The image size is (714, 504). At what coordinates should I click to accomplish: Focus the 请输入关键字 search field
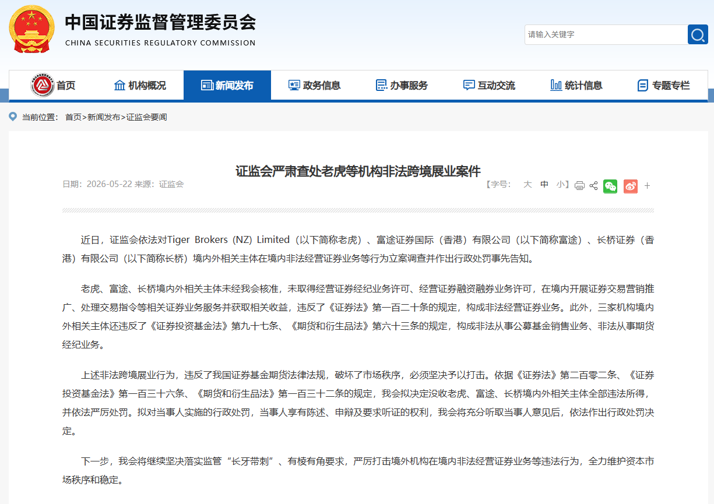click(606, 34)
